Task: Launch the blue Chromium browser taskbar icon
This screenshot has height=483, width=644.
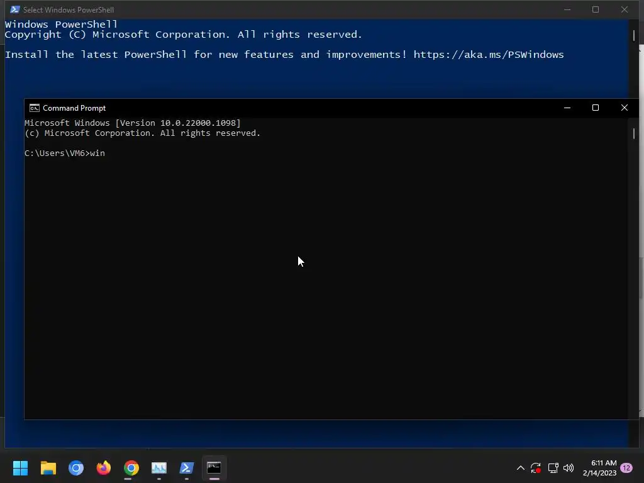Action: [x=76, y=467]
